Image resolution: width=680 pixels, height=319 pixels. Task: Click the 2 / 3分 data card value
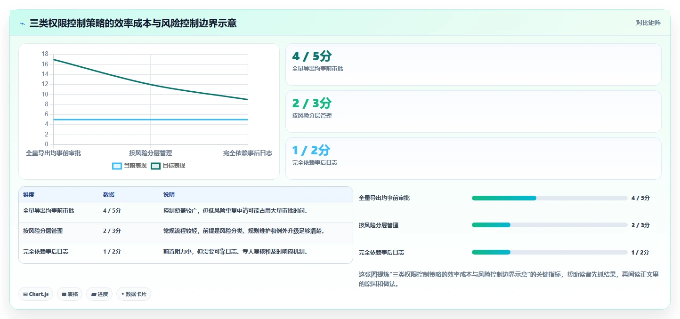(312, 104)
